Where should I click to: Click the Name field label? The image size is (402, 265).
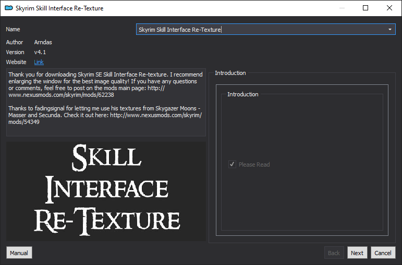pyautogui.click(x=13, y=29)
